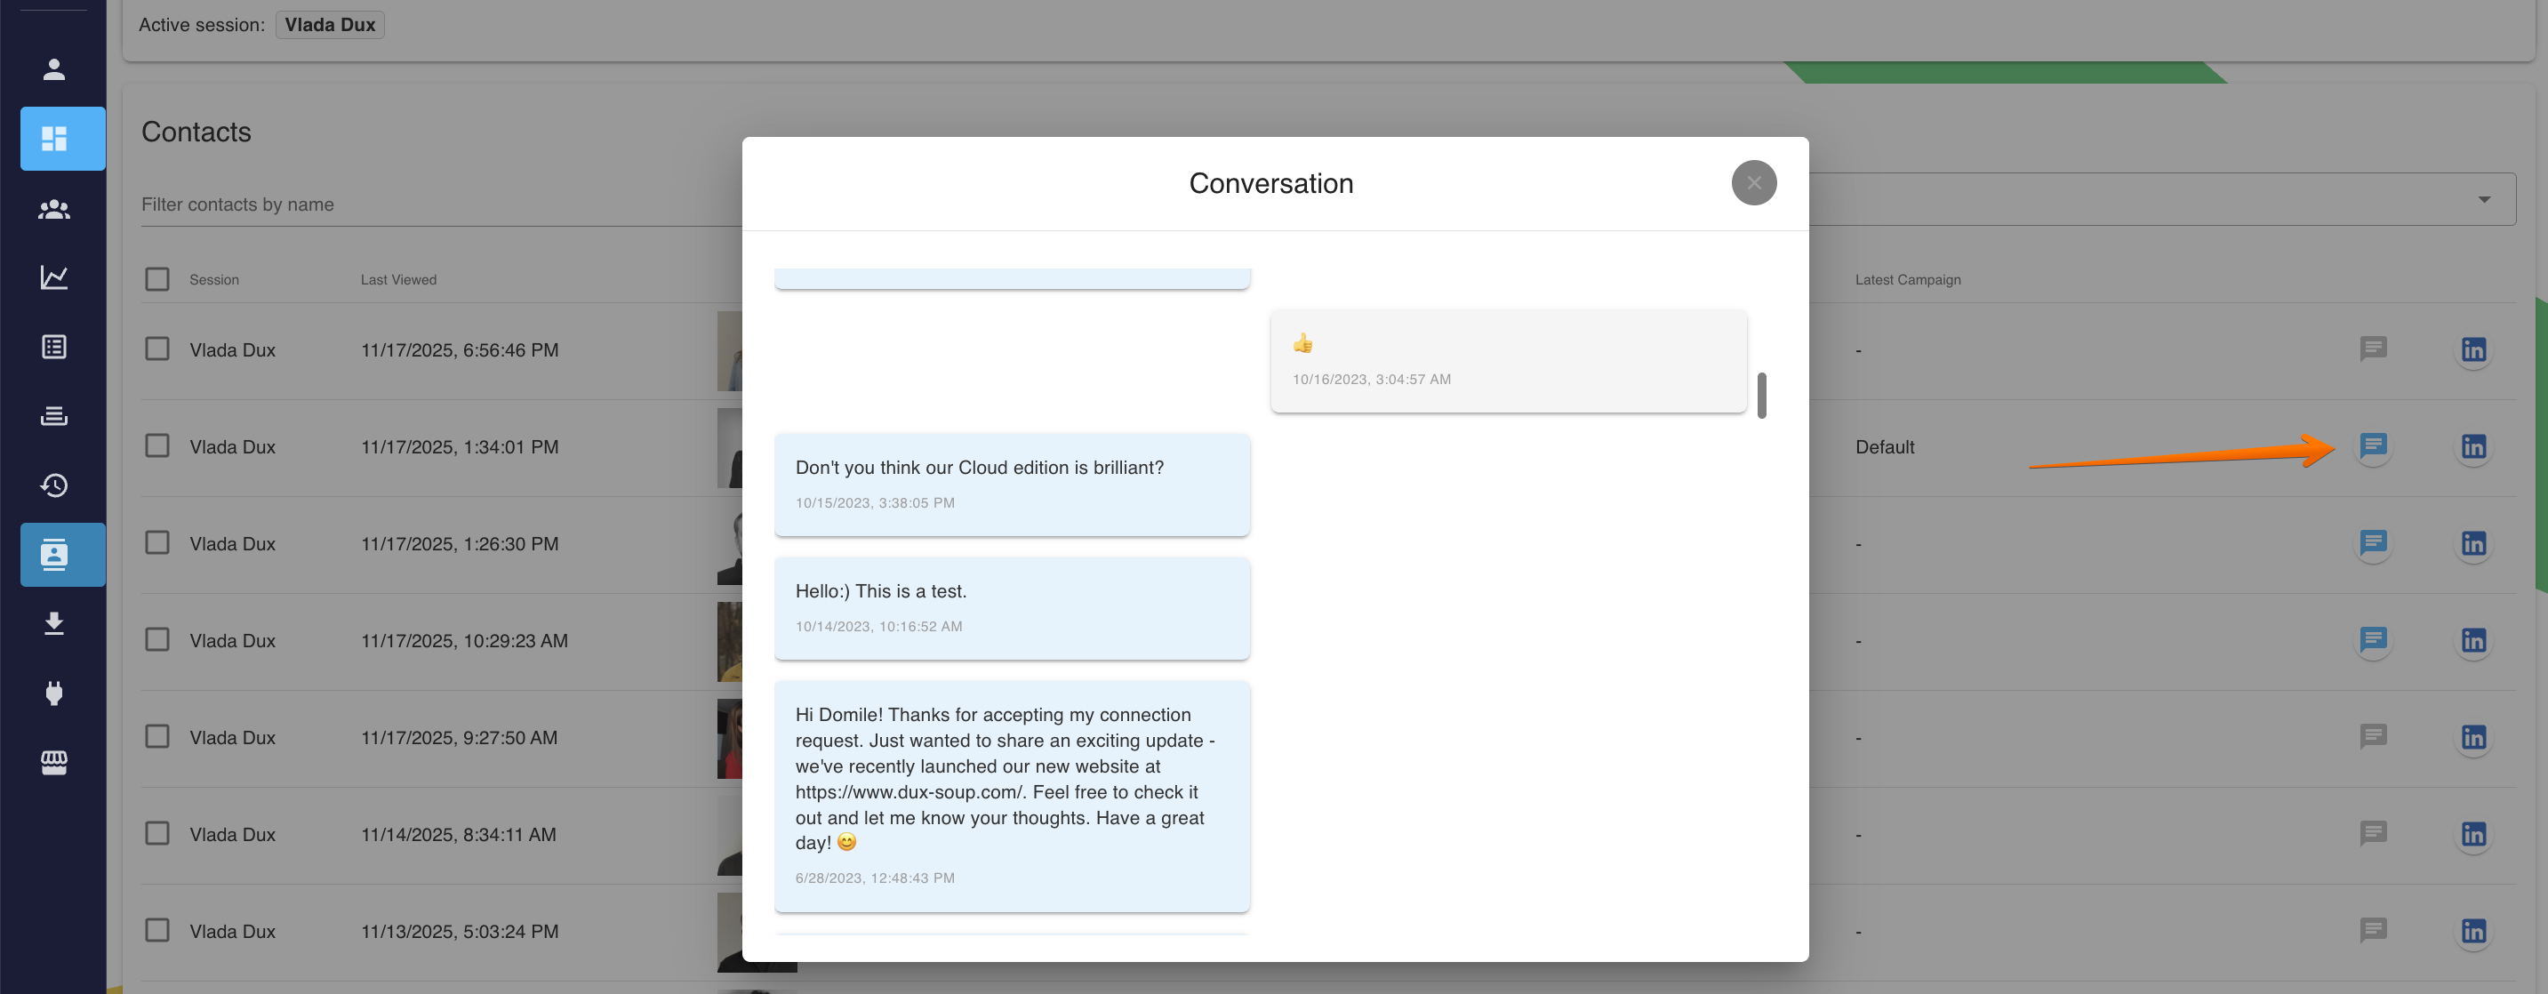Screen dimensions: 2548x994
Task: Open the list view sidebar item
Action: 54,347
